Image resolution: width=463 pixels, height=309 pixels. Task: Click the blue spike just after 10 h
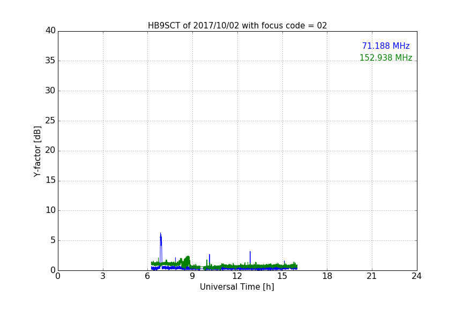click(210, 259)
